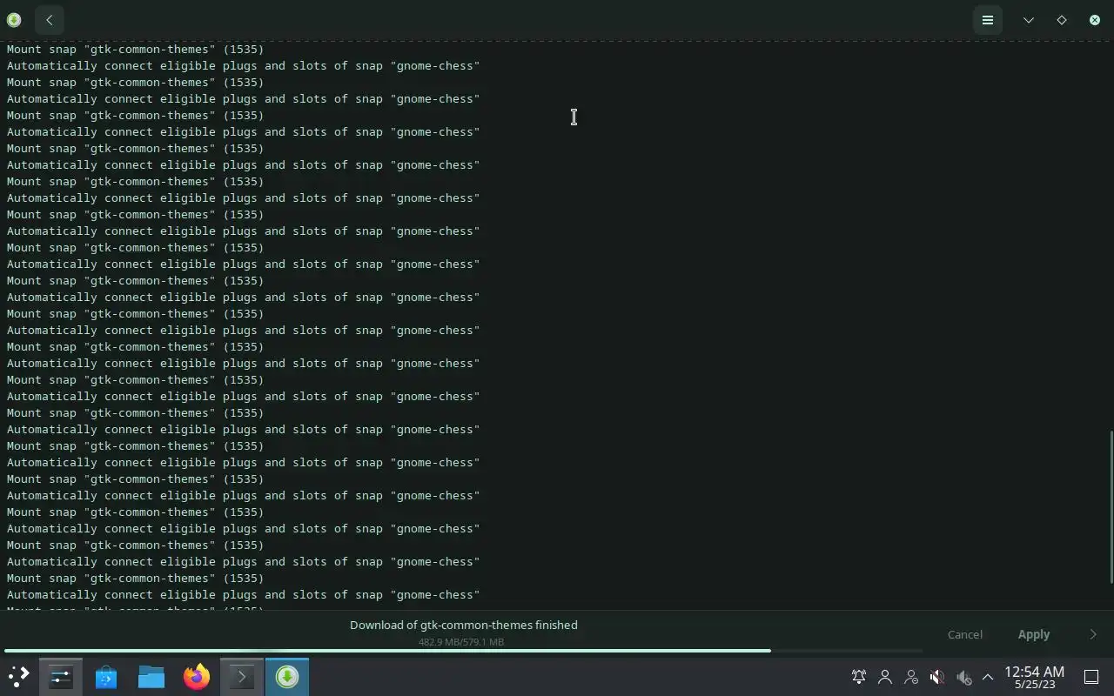1114x696 pixels.
Task: Open System Settings from the taskbar
Action: pyautogui.click(x=61, y=677)
